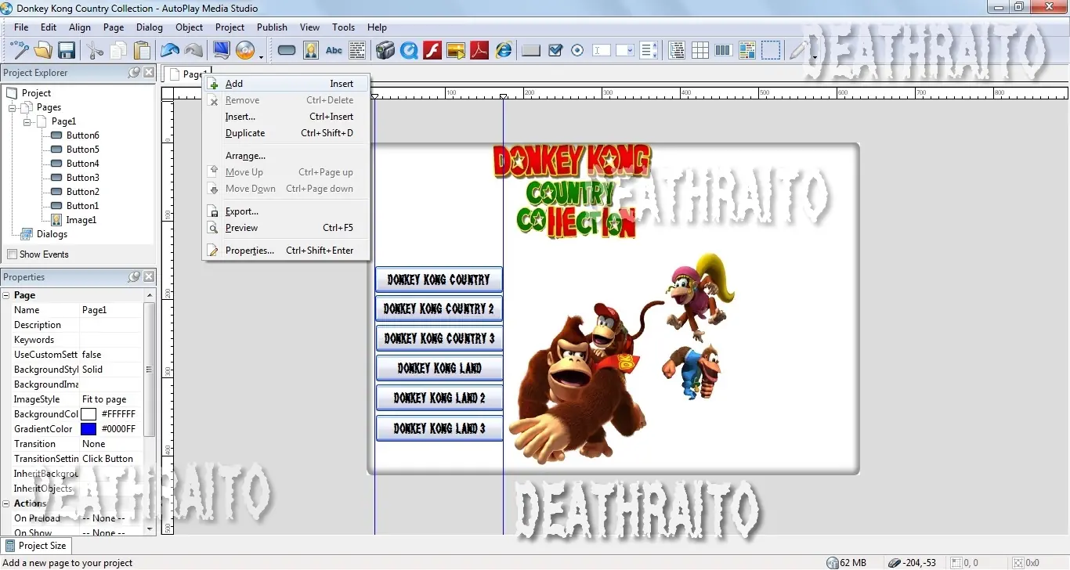
Task: Insert a RadioButton object from toolbar
Action: pyautogui.click(x=577, y=51)
